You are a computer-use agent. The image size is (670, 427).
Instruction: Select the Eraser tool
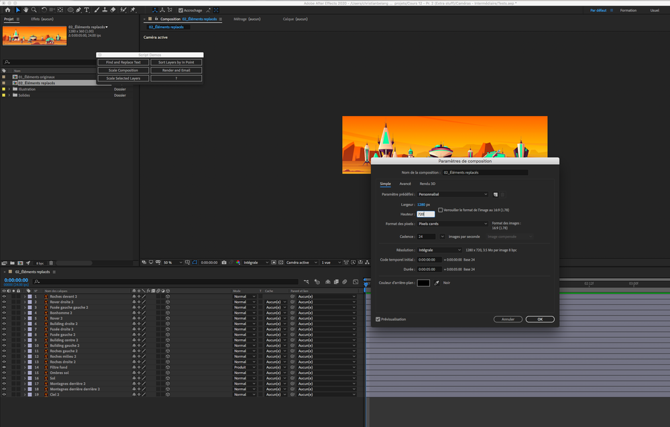(x=113, y=10)
